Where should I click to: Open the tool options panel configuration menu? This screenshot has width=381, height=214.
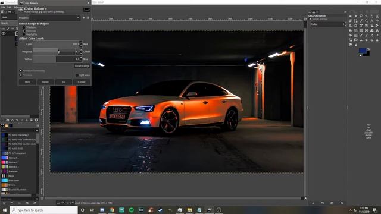point(345,12)
